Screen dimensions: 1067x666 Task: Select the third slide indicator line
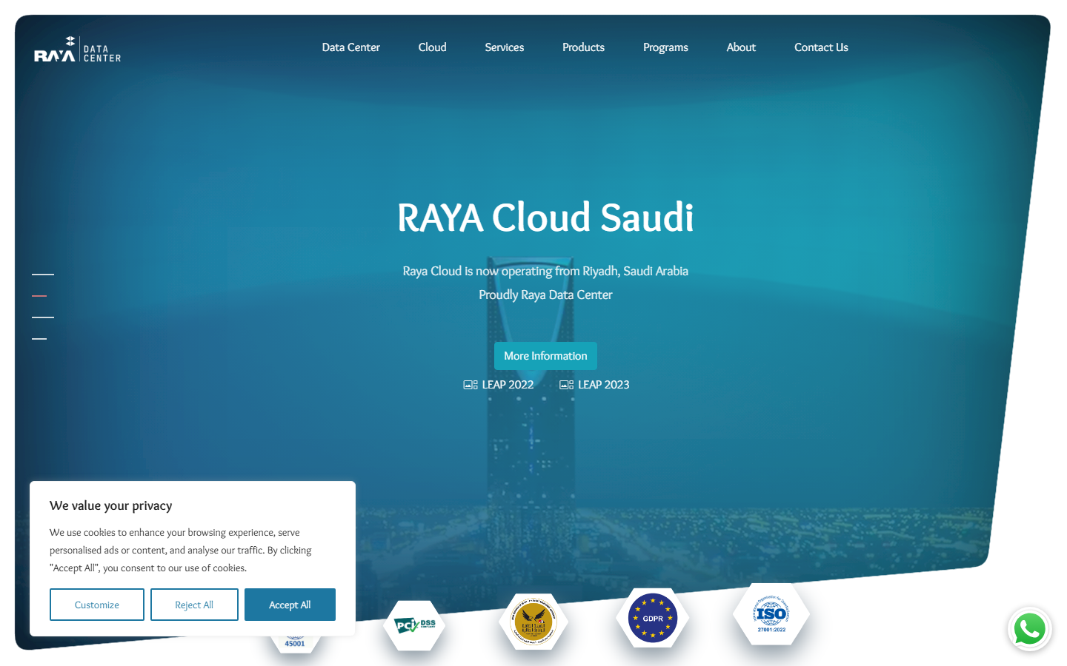coord(43,317)
